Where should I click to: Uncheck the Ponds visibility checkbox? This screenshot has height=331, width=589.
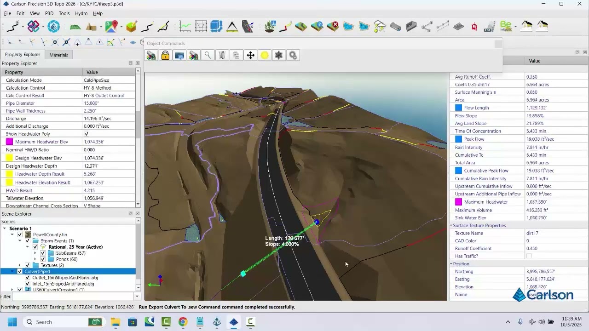43,259
